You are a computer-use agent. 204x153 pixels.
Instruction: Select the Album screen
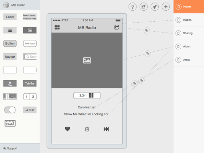pos(189,47)
